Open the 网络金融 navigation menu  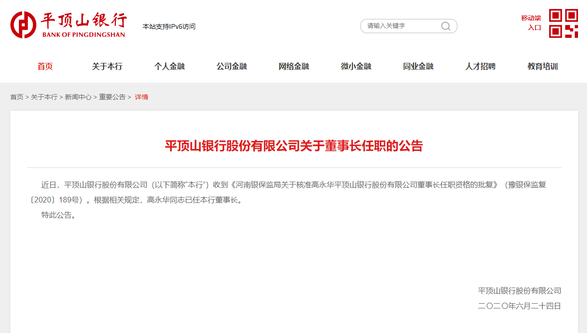294,67
